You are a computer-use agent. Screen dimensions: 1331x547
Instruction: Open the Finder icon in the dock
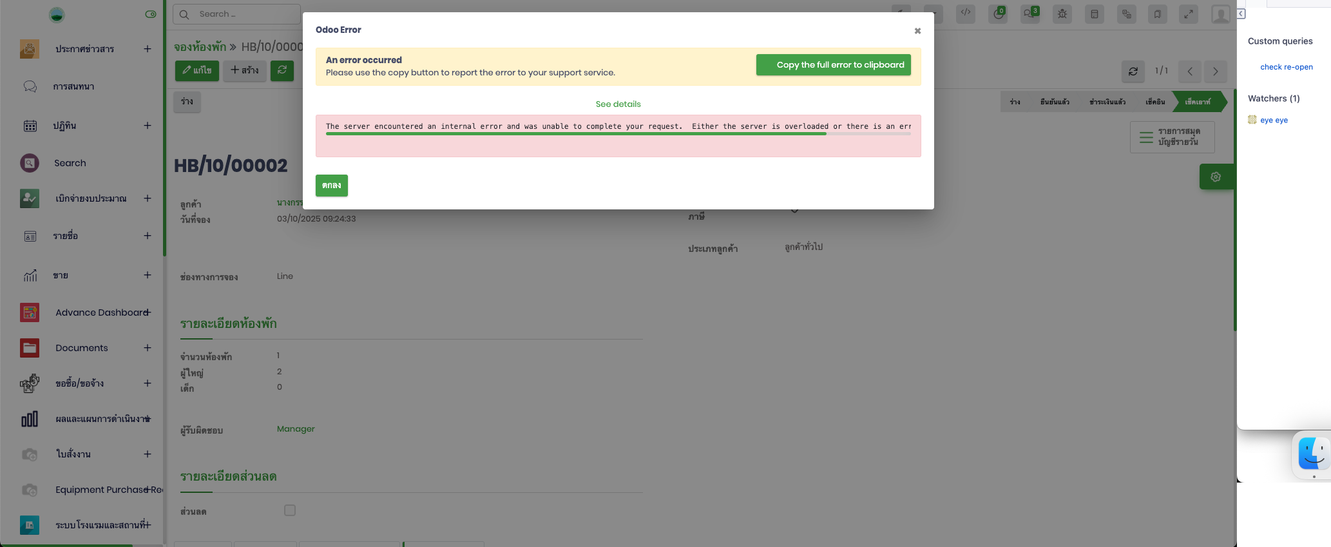(1313, 454)
